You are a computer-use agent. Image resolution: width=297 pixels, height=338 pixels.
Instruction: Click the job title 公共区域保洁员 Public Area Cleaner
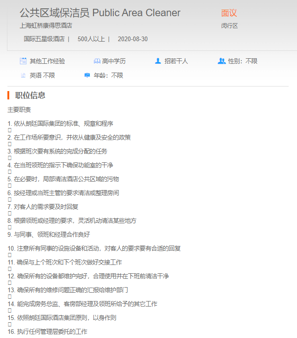(100, 13)
